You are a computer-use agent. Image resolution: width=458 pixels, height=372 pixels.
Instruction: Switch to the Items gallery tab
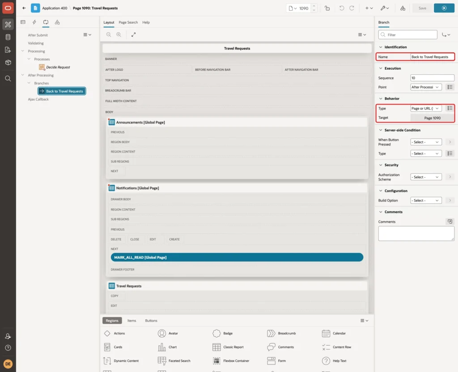[131, 321]
